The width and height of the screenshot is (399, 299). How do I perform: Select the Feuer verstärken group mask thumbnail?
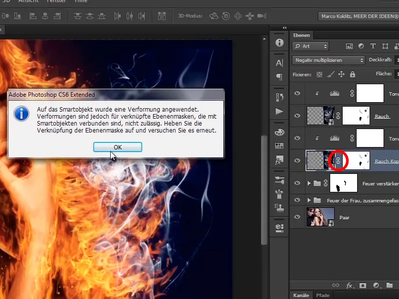coord(344,183)
